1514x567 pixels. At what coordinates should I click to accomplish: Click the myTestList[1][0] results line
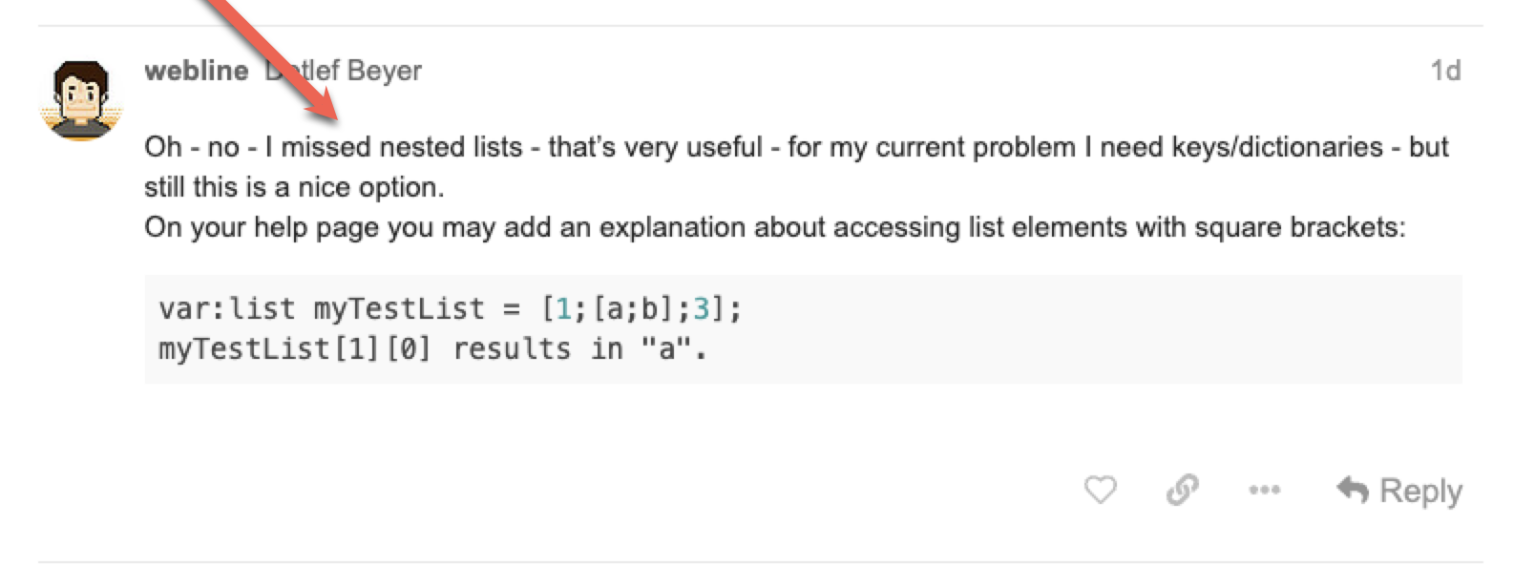coord(432,348)
